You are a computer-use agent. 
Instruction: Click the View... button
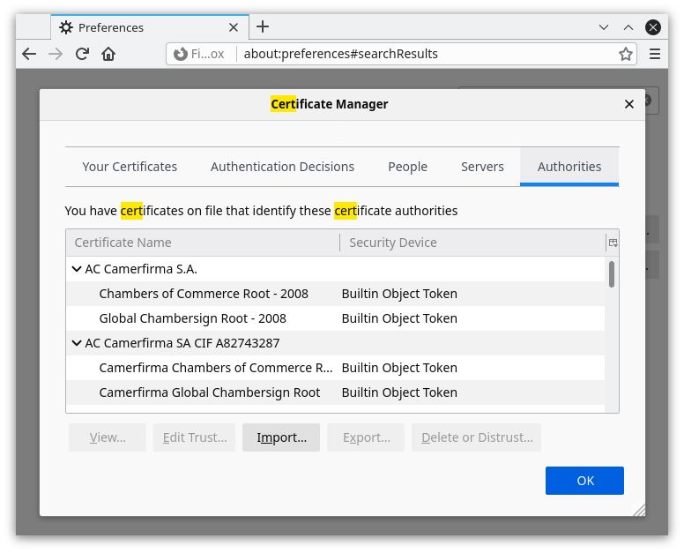pyautogui.click(x=108, y=437)
